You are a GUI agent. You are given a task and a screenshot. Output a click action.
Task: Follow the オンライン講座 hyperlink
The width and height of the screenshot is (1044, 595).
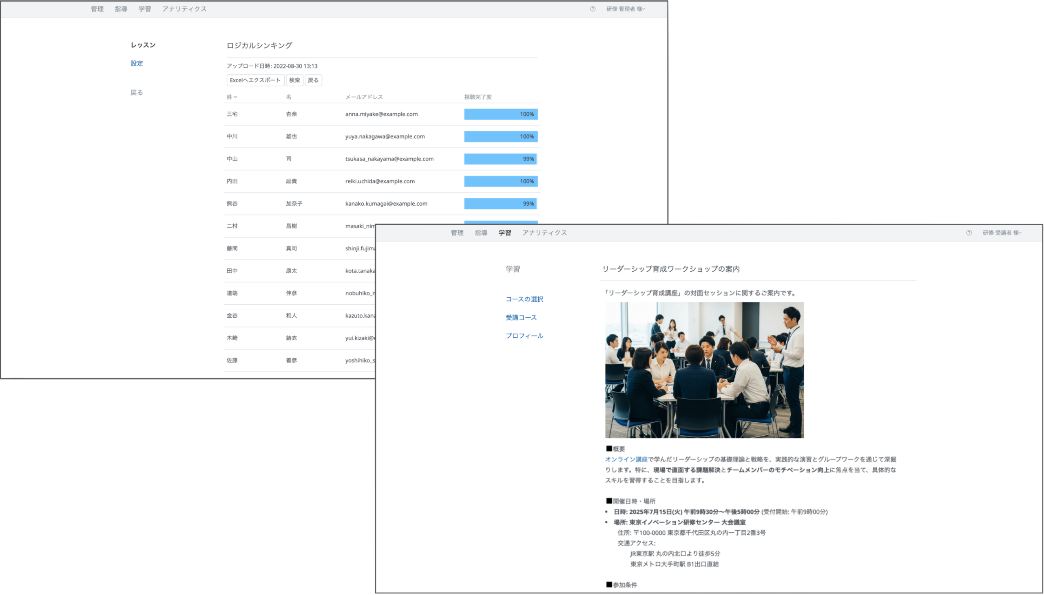626,460
